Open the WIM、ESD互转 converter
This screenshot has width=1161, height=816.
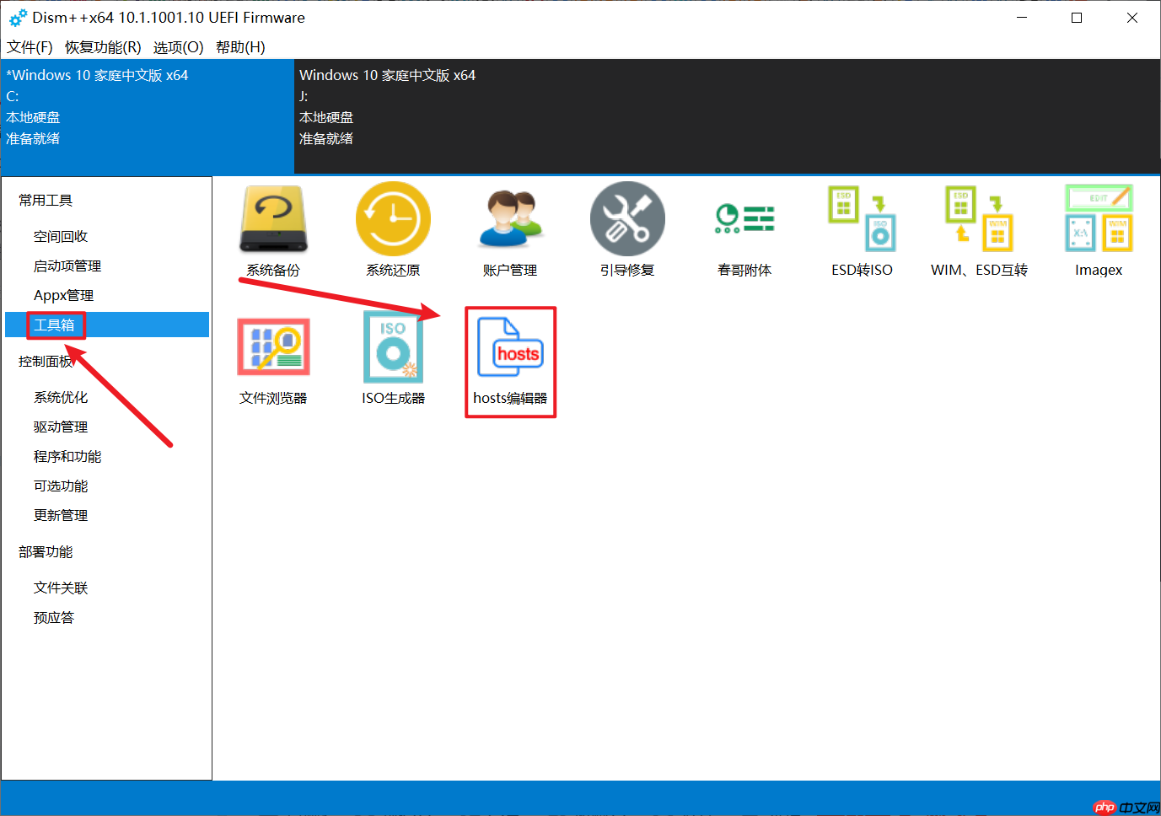[979, 231]
